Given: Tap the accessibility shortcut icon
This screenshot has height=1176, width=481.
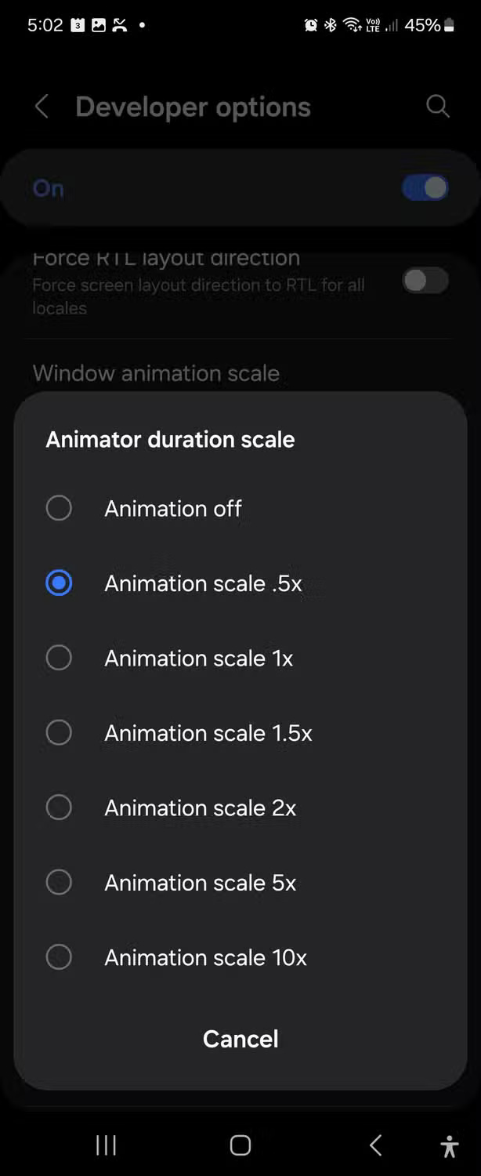Looking at the screenshot, I should [450, 1145].
